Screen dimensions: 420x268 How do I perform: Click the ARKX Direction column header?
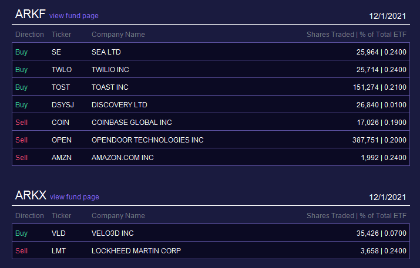(x=29, y=216)
